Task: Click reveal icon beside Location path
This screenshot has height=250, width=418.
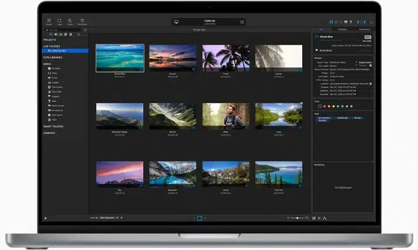Action: 370,84
